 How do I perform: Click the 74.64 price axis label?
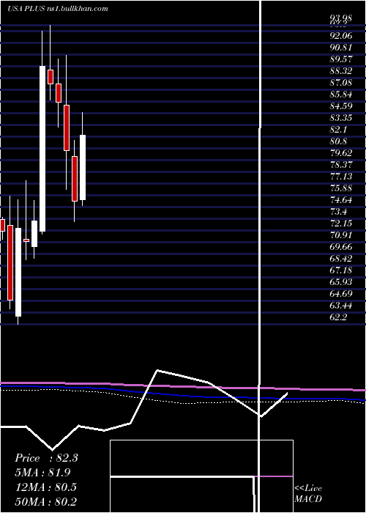coord(341,200)
